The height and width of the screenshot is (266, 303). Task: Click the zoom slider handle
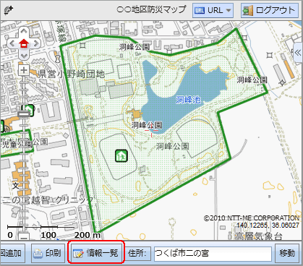pyautogui.click(x=24, y=114)
